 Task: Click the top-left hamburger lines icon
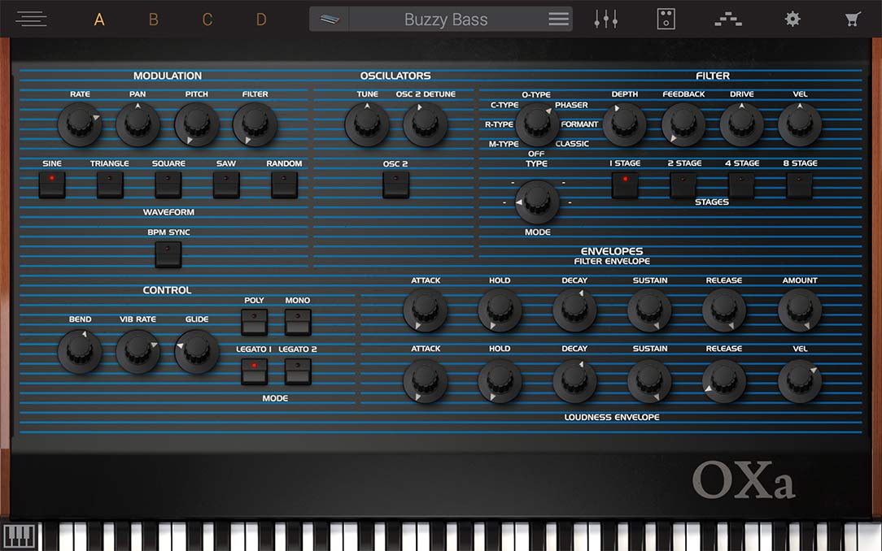pos(31,19)
